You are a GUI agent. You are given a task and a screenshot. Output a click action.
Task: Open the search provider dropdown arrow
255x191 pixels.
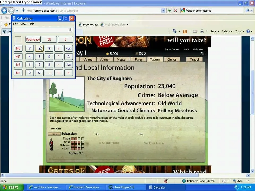click(252, 11)
